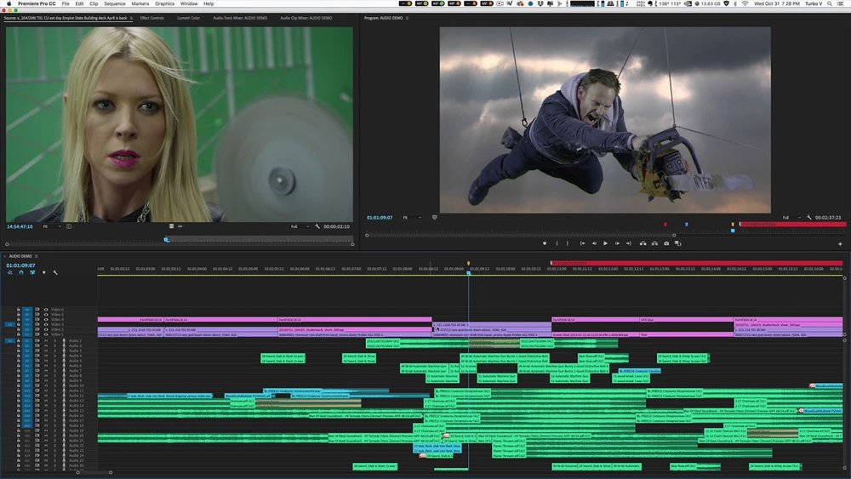Open the Markers menu
This screenshot has height=479, width=851.
[x=140, y=3]
